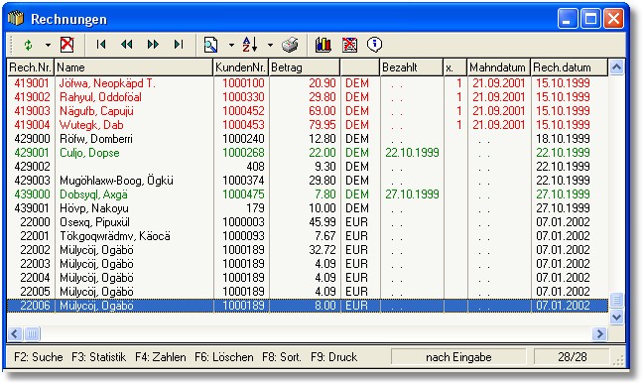Click highlighted invoice number 22006
Viewport: 644px width, 386px height.
pos(36,306)
